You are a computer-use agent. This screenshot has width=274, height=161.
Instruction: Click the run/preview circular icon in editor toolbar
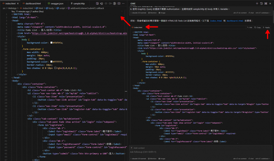coord(115,3)
